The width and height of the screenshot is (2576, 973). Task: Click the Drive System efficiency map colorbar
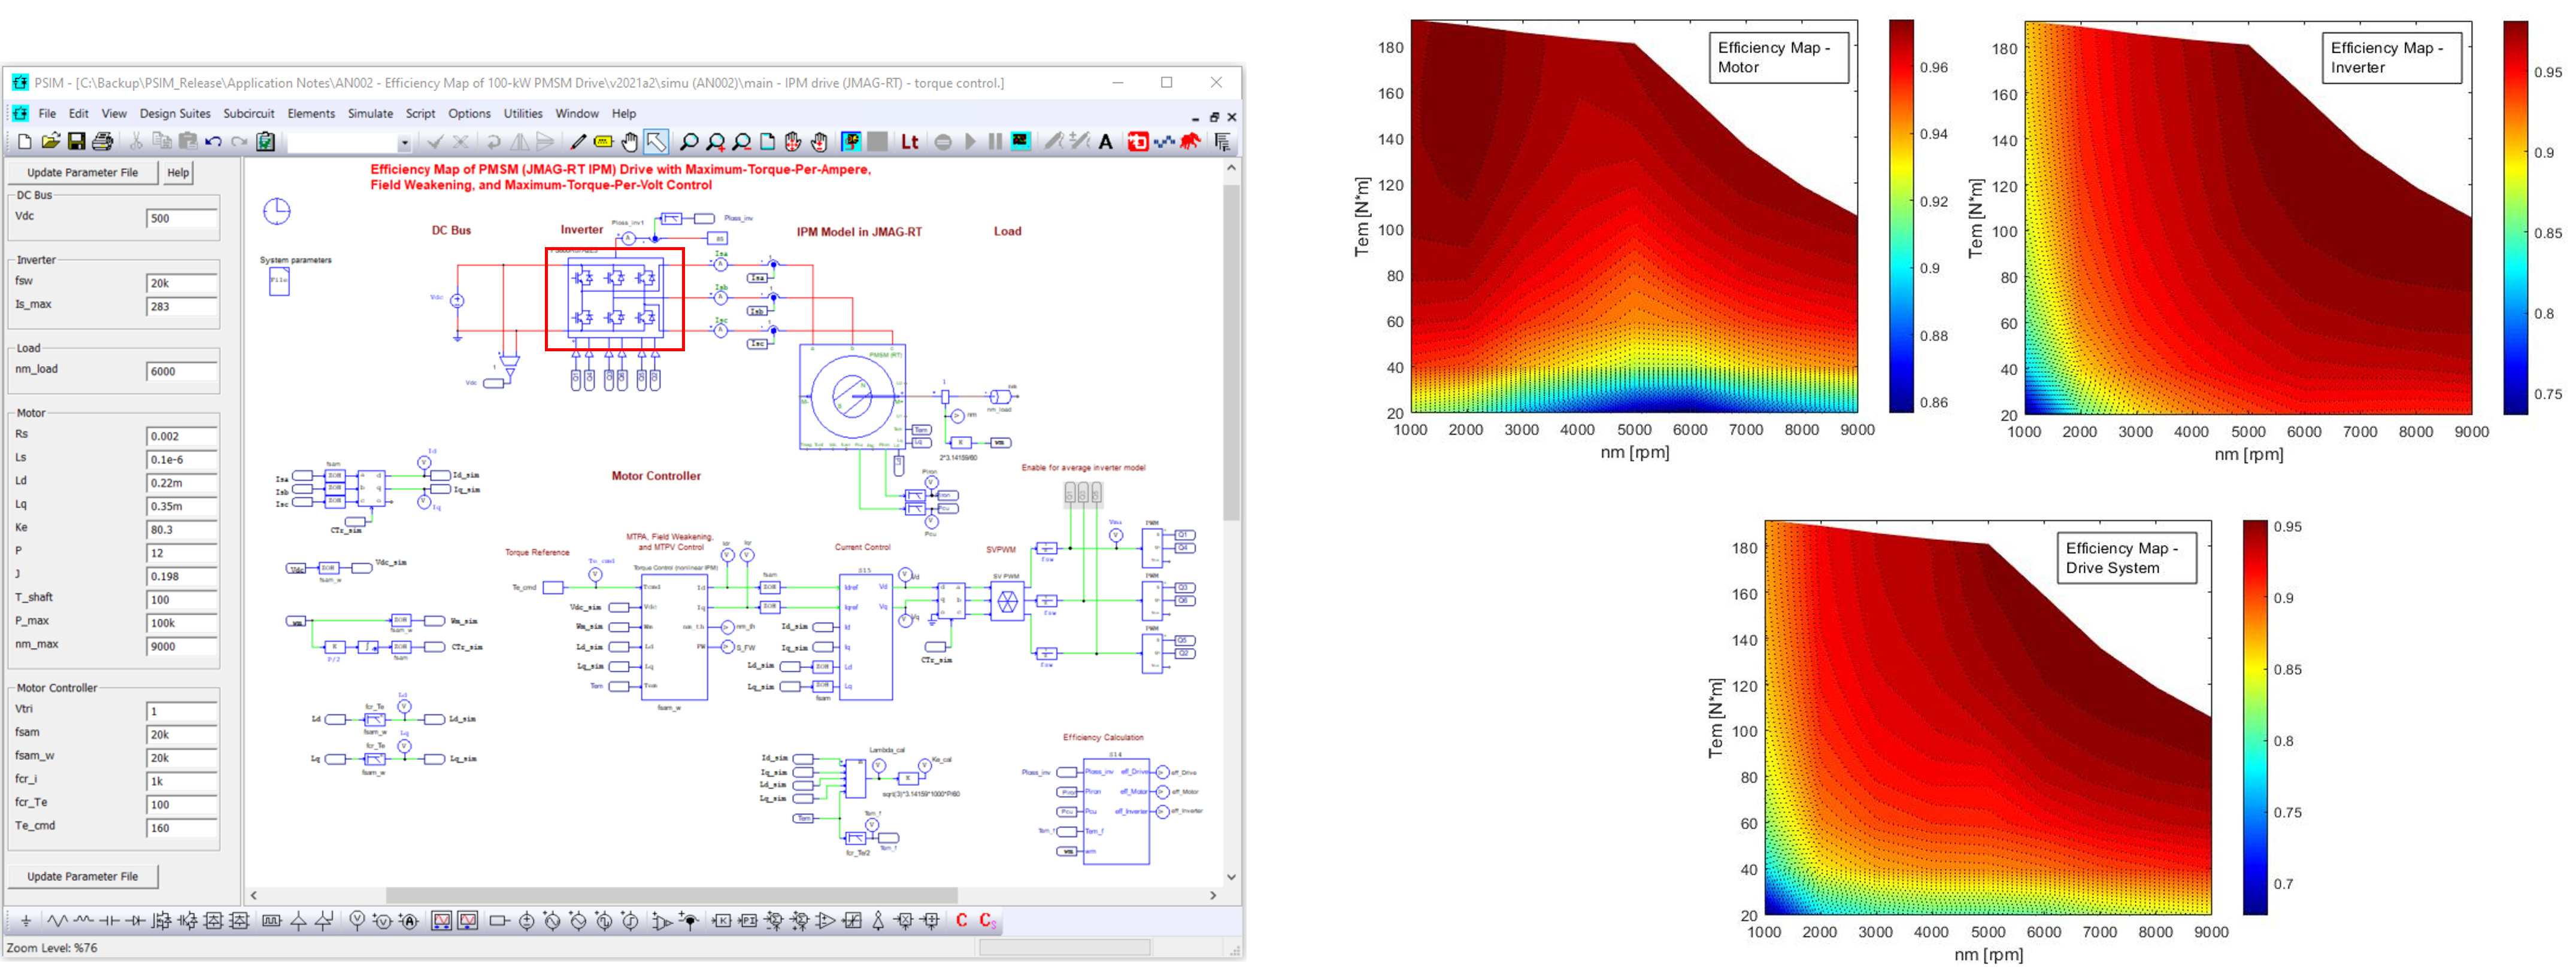(2255, 717)
